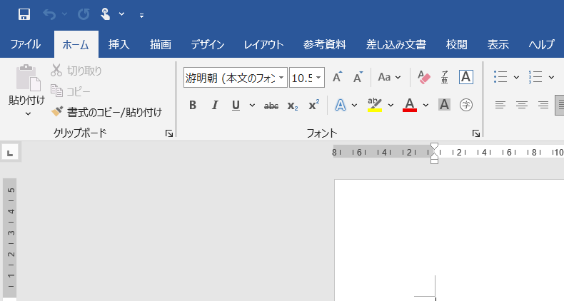Image resolution: width=564 pixels, height=301 pixels.
Task: Click the Enclosed Character icon
Action: coord(465,106)
